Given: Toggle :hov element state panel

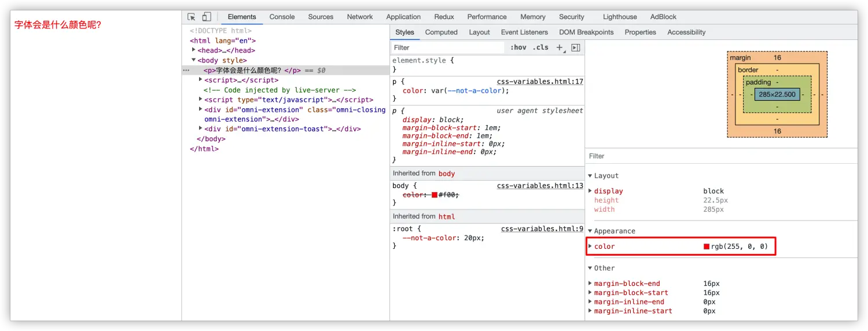Looking at the screenshot, I should (518, 47).
